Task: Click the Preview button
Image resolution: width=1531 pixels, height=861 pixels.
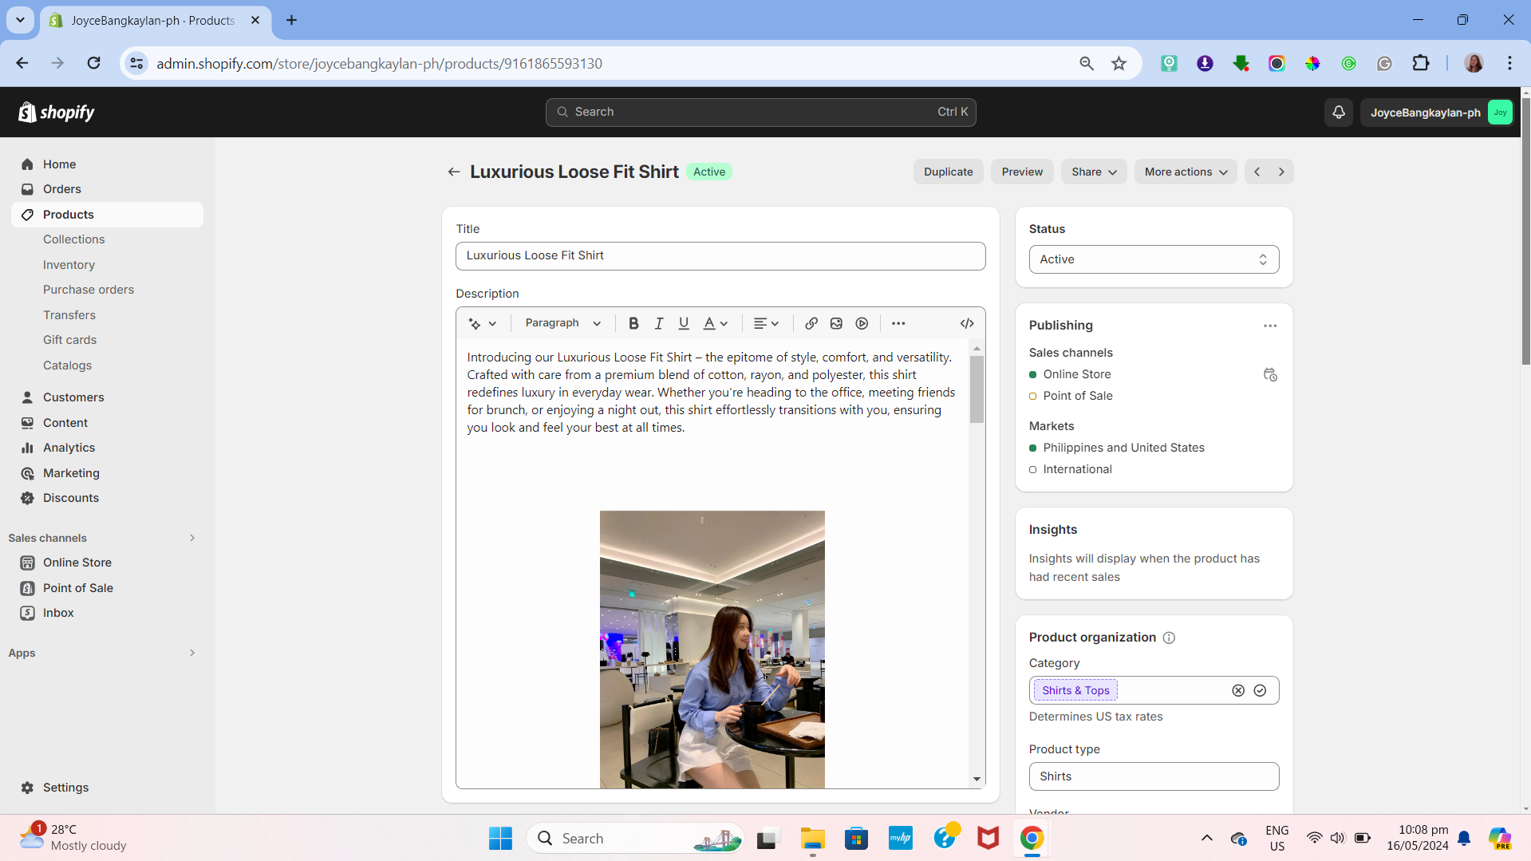Action: [1022, 172]
